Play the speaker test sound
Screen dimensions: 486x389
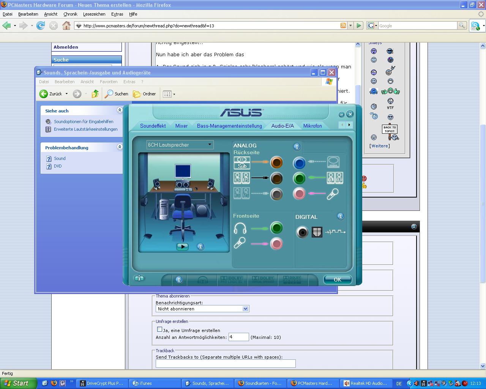[182, 247]
